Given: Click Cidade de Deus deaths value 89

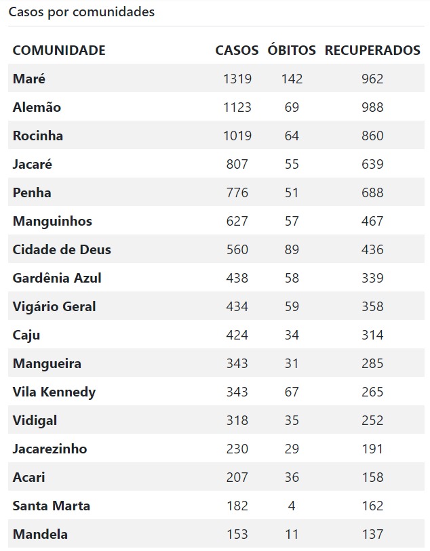Looking at the screenshot, I should pos(292,249).
